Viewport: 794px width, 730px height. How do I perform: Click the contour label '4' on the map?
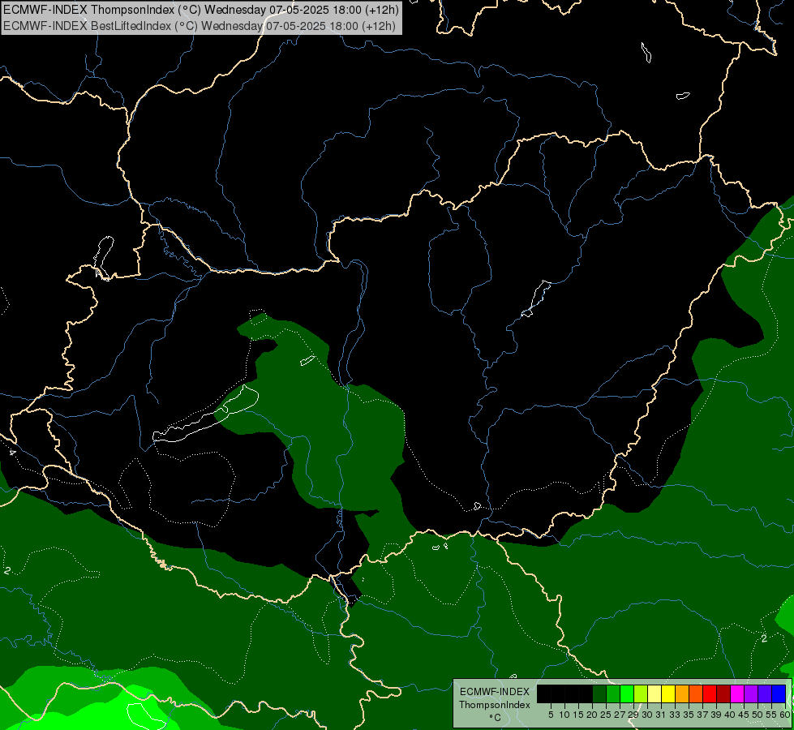coord(12,452)
